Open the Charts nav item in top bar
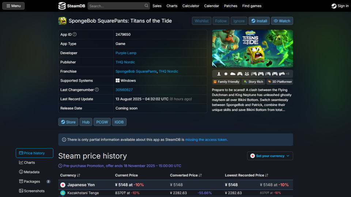351x197 pixels. coord(172,6)
